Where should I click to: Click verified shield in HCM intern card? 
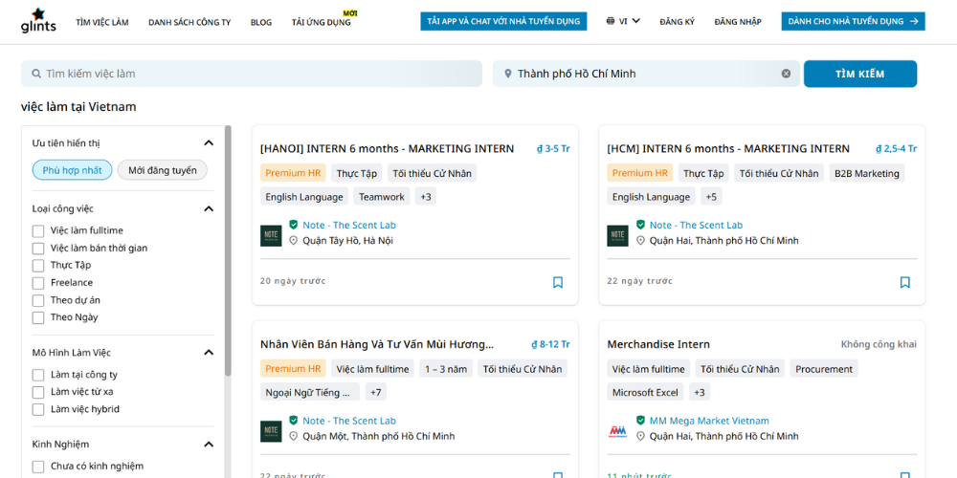click(x=640, y=225)
